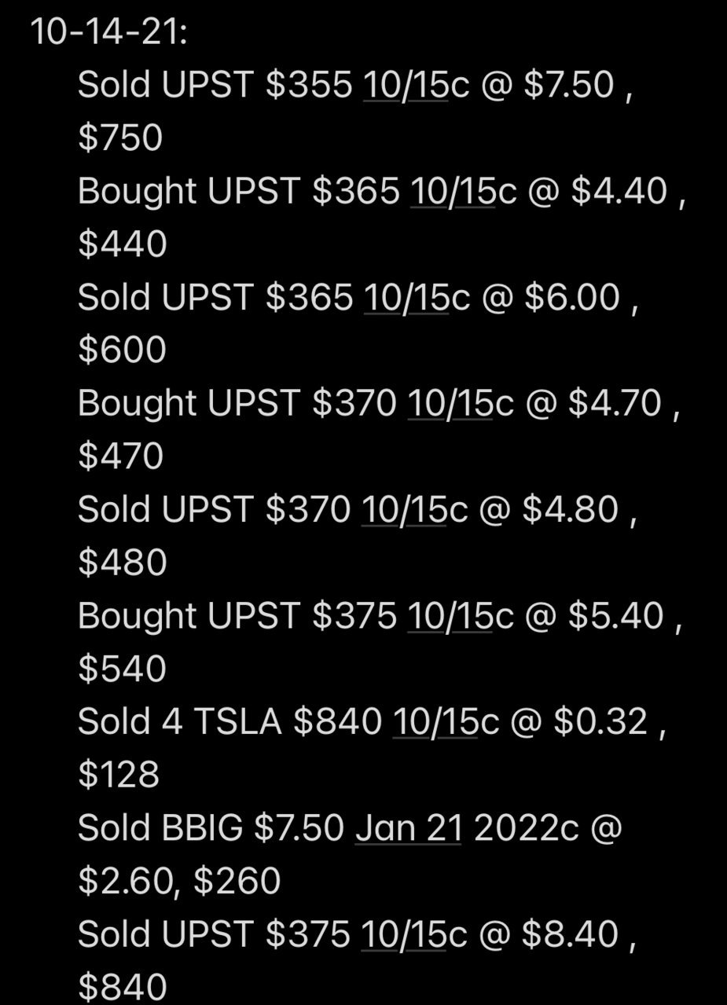Screen dimensions: 727x1005
Task: Place cursor on the final $840 total
Action: coord(123,987)
